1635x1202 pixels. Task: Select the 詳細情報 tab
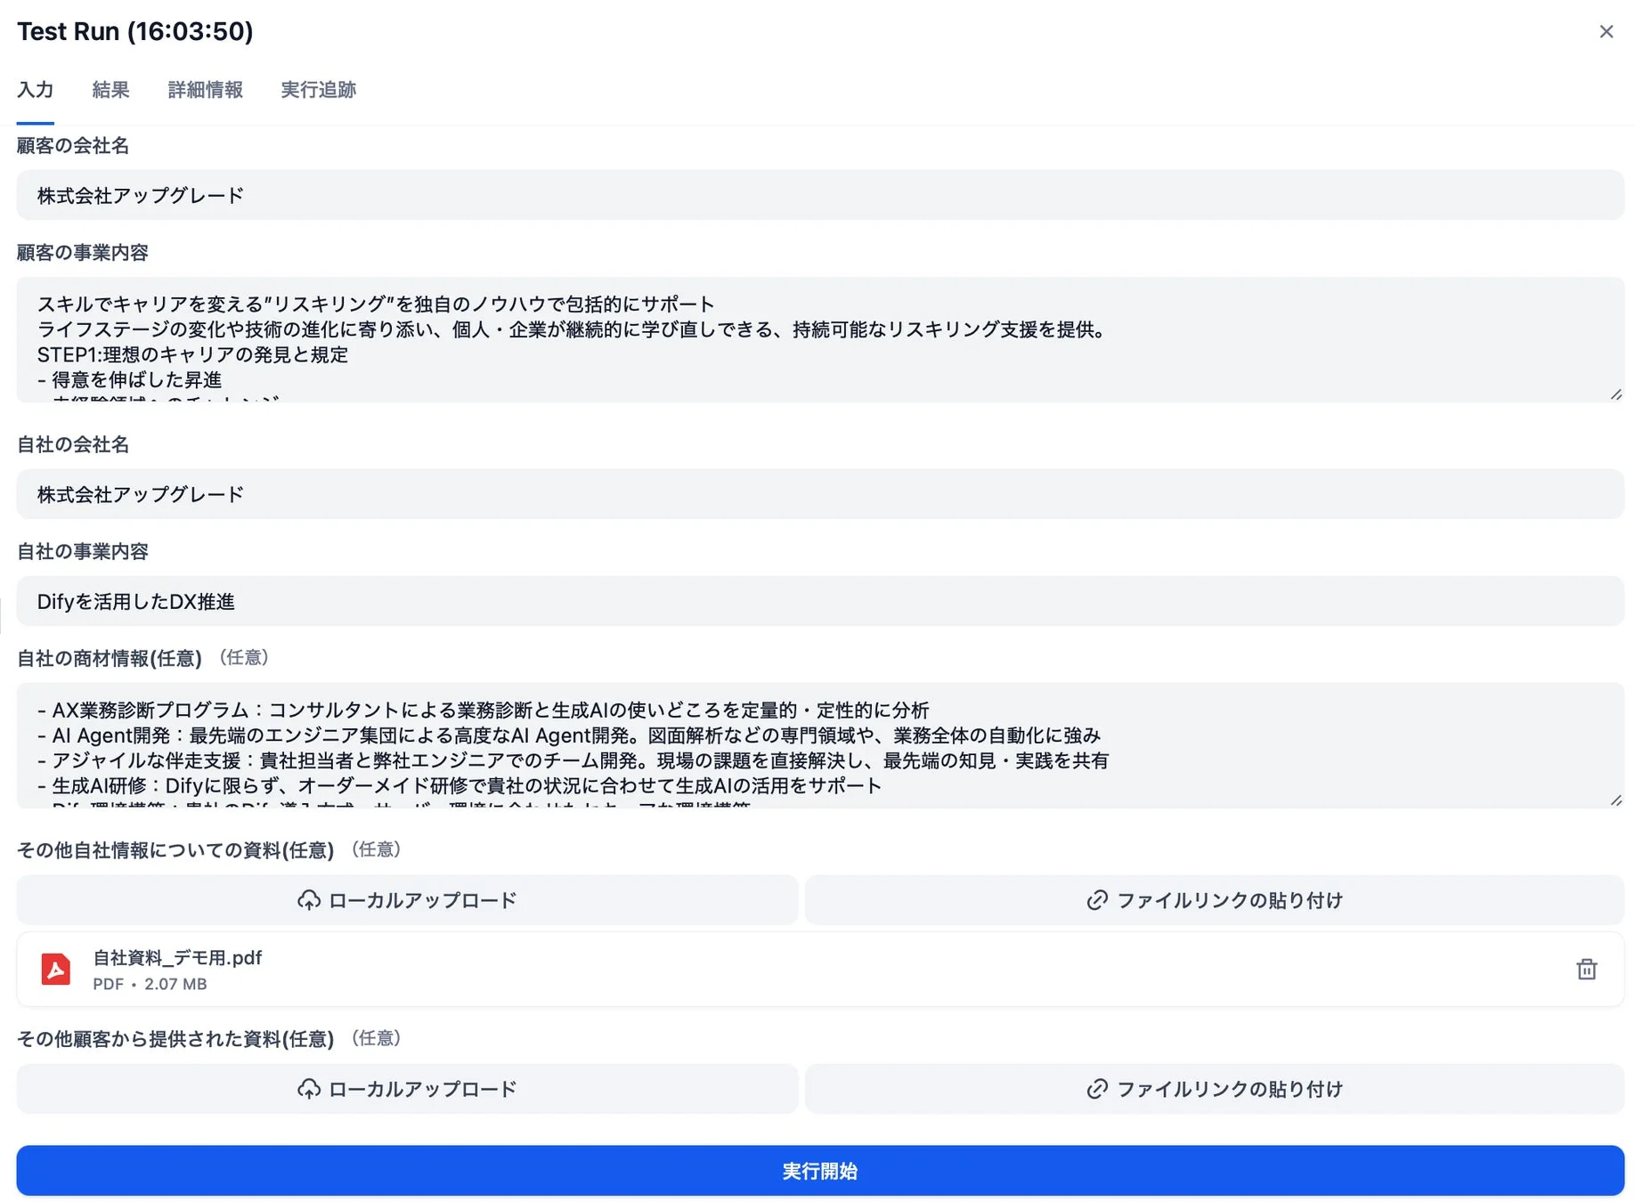[x=205, y=90]
